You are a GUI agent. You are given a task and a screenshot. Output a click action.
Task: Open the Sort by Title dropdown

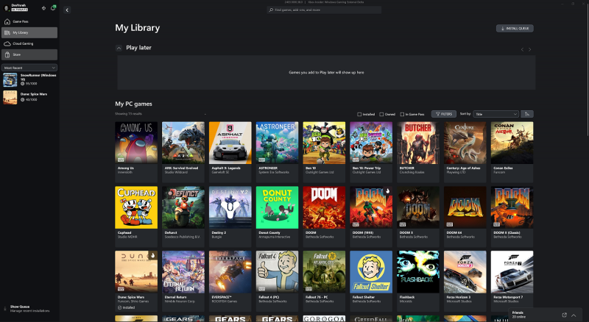coord(495,114)
